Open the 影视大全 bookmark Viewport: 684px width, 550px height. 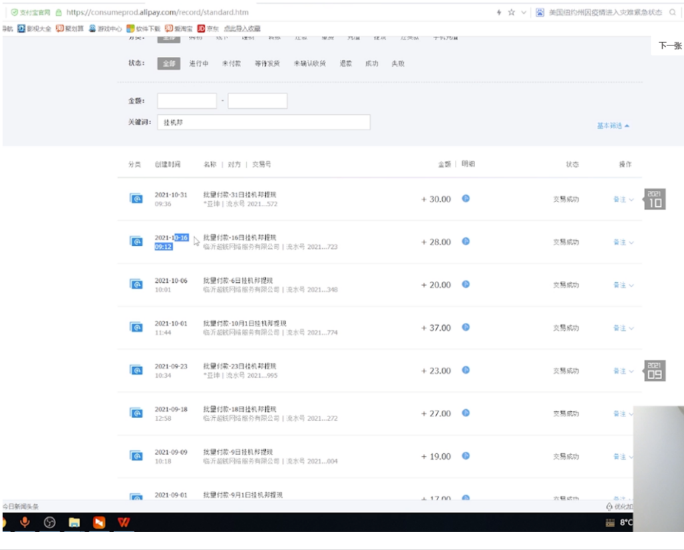click(34, 29)
